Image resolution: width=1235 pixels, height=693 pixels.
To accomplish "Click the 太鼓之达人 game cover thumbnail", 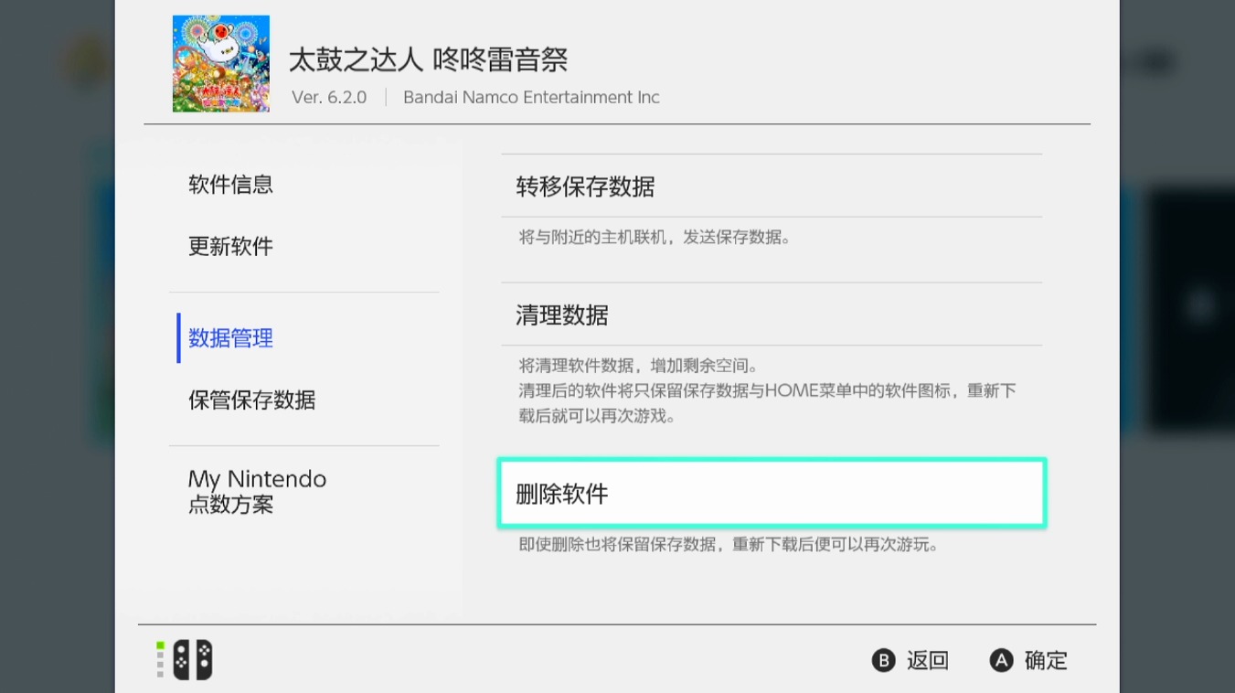I will 221,64.
